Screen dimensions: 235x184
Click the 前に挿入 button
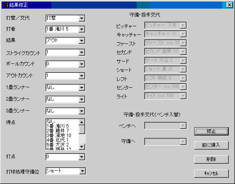click(x=211, y=145)
